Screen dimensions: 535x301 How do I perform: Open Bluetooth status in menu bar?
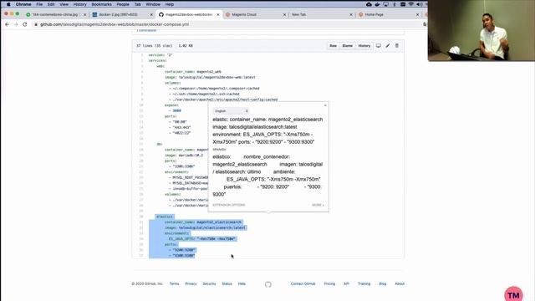click(395, 4)
